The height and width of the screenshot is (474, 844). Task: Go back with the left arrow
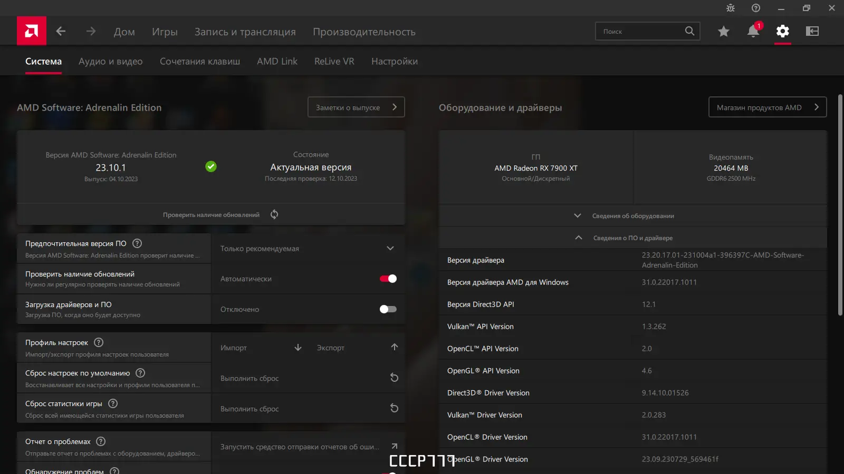[61, 31]
